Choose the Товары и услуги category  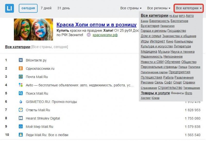155,93
